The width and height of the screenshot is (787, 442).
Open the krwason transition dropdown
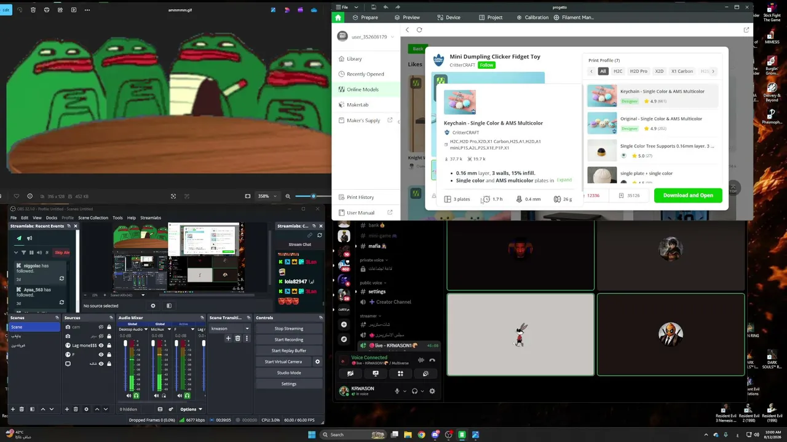pos(230,328)
